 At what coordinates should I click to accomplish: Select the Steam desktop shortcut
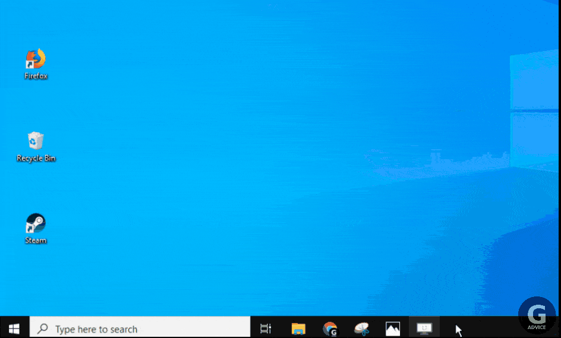click(x=36, y=229)
